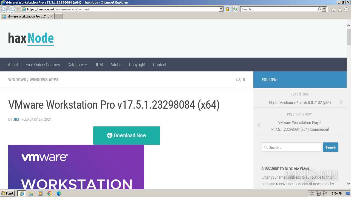Open the Windows Start button
351x197 pixels.
coord(8,193)
